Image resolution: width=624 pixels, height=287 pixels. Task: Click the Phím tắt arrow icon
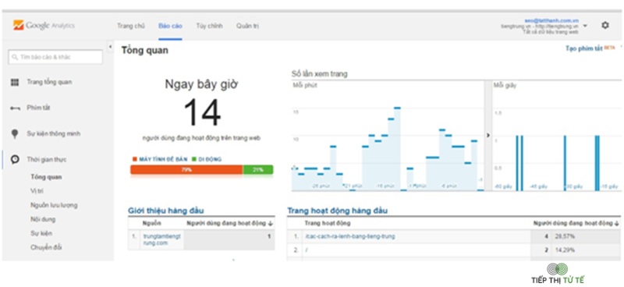[x=15, y=108]
